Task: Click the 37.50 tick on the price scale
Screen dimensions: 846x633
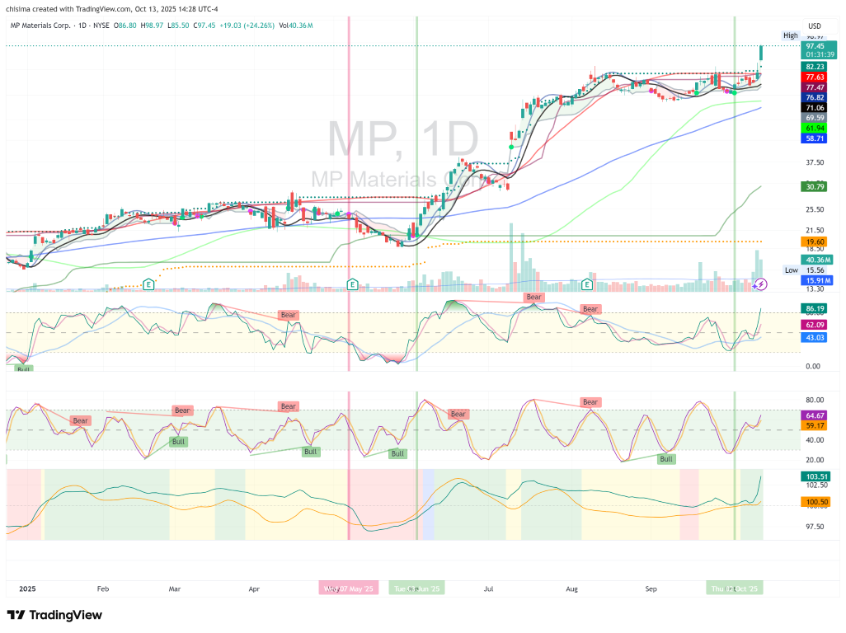Action: pyautogui.click(x=815, y=162)
